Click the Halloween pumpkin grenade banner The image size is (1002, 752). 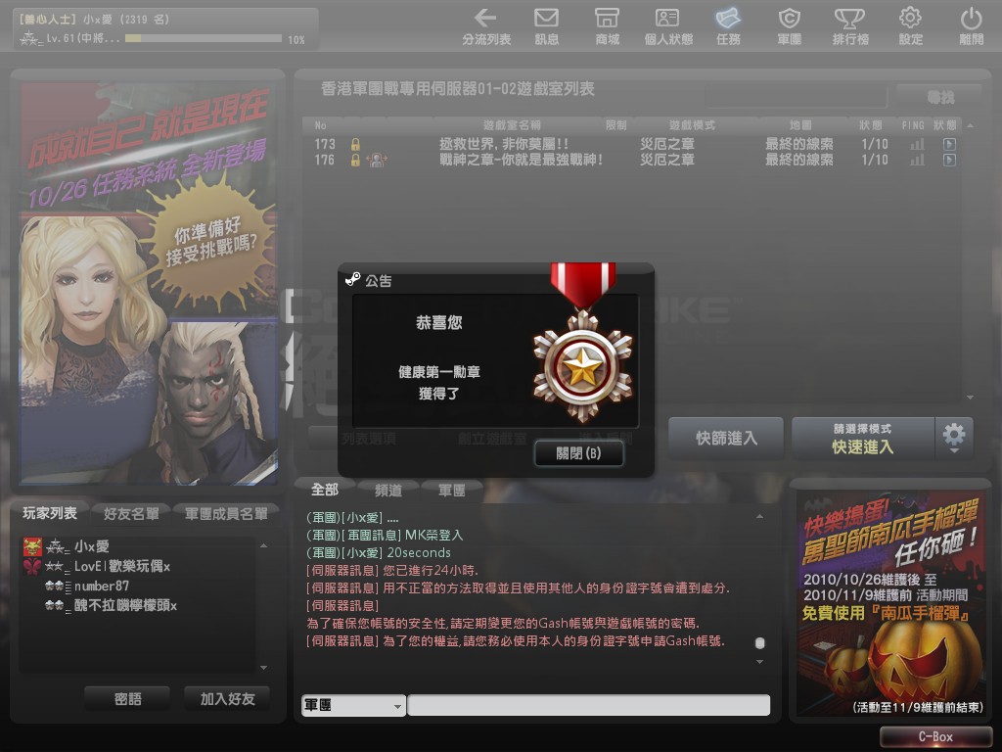click(890, 602)
